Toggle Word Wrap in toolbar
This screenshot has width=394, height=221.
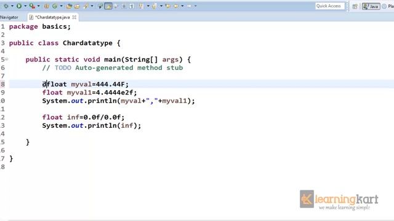pos(116,6)
